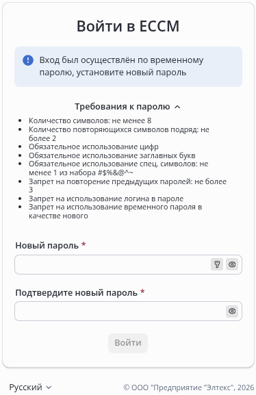This screenshot has width=256, height=395.
Task: Click the "Подтвердите новый пароль" label
Action: [77, 293]
